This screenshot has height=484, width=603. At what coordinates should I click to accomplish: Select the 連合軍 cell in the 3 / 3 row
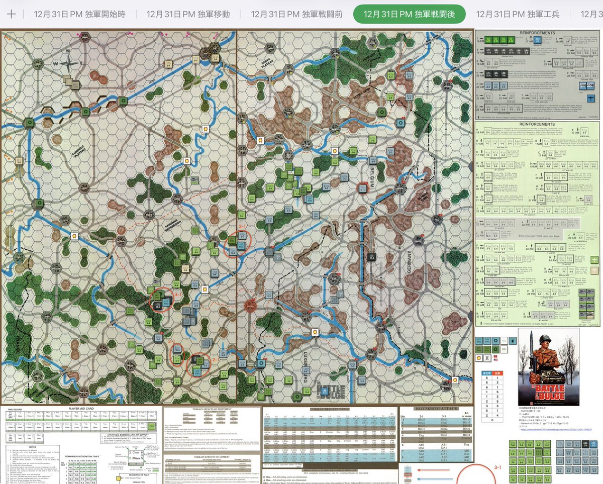487,406
